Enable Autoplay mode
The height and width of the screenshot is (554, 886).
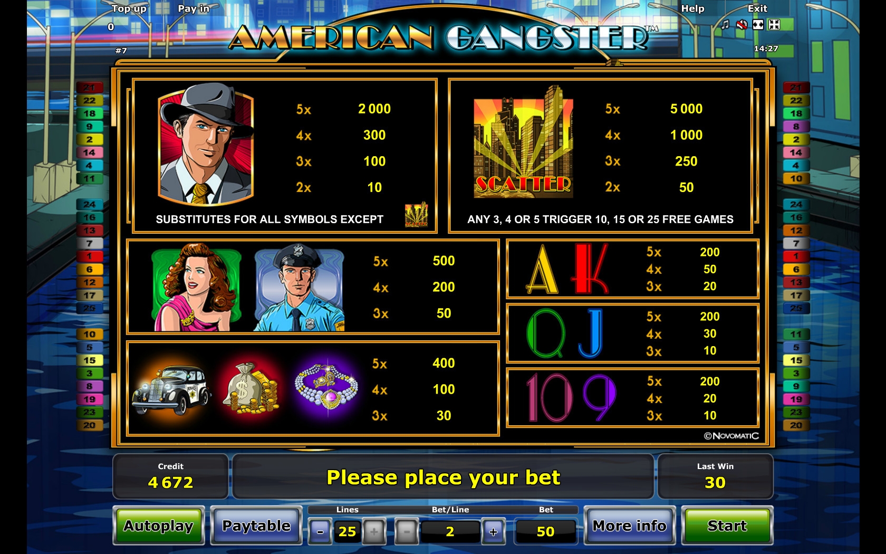click(158, 526)
